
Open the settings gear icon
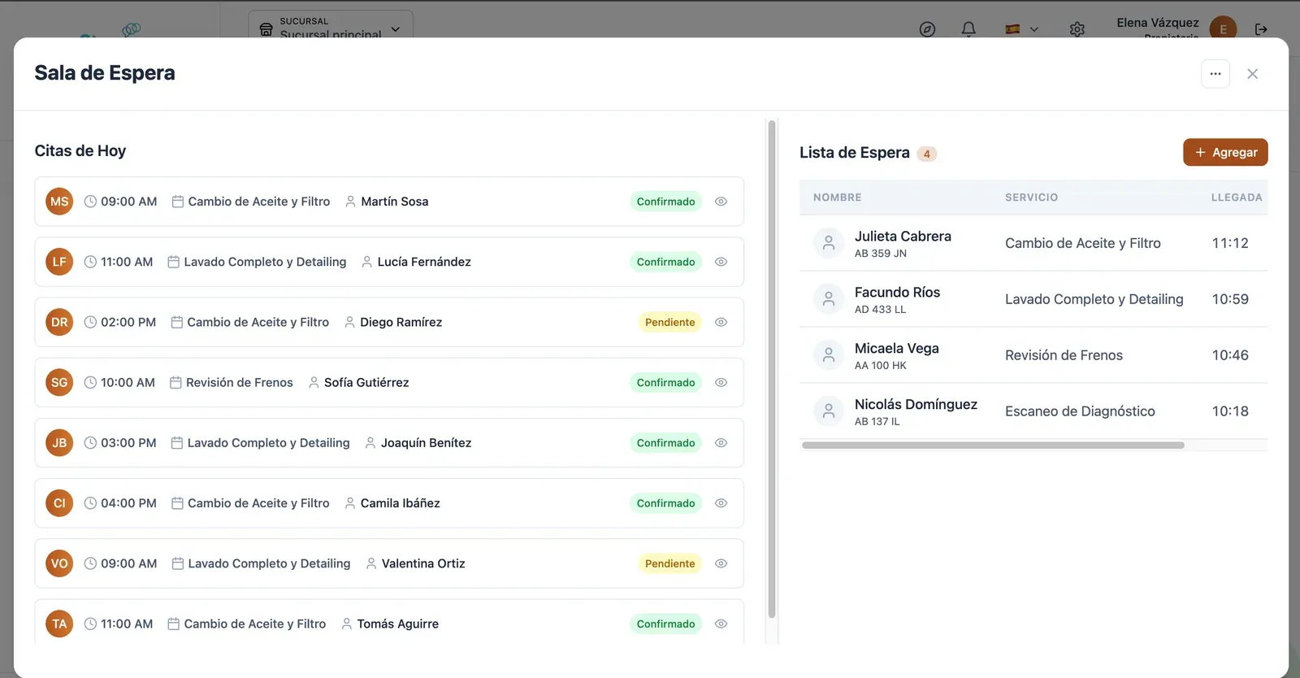point(1077,29)
